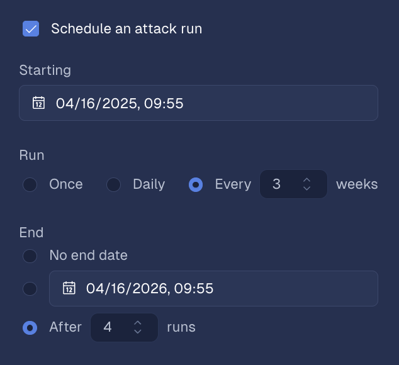Increase weeks interval with up arrow
This screenshot has width=399, height=365.
click(307, 180)
